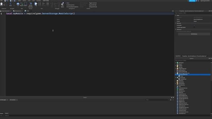Collapse the Data properties section
The image size is (212, 119).
176,16
